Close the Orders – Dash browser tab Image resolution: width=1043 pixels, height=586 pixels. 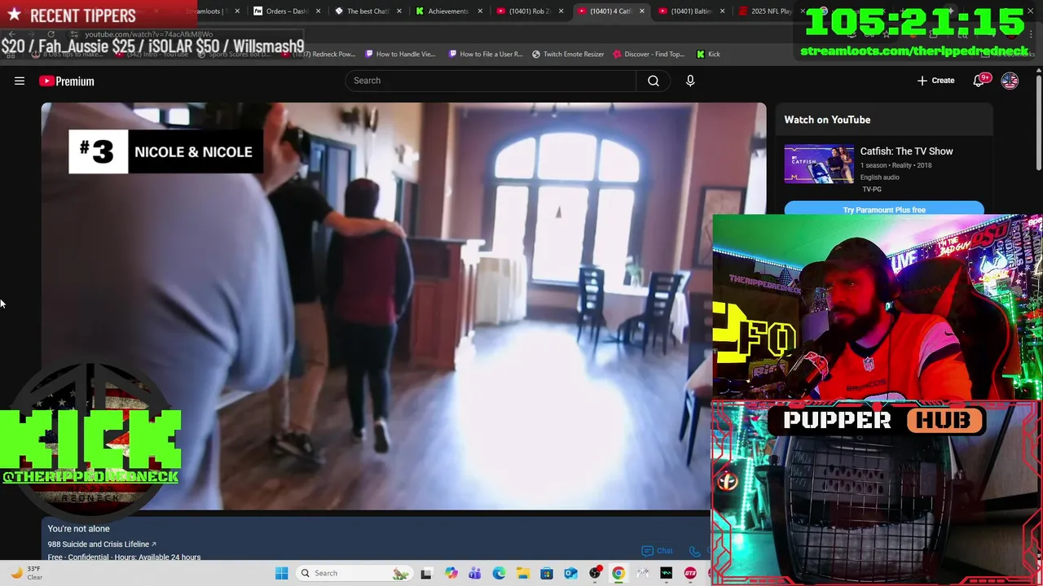(x=319, y=11)
